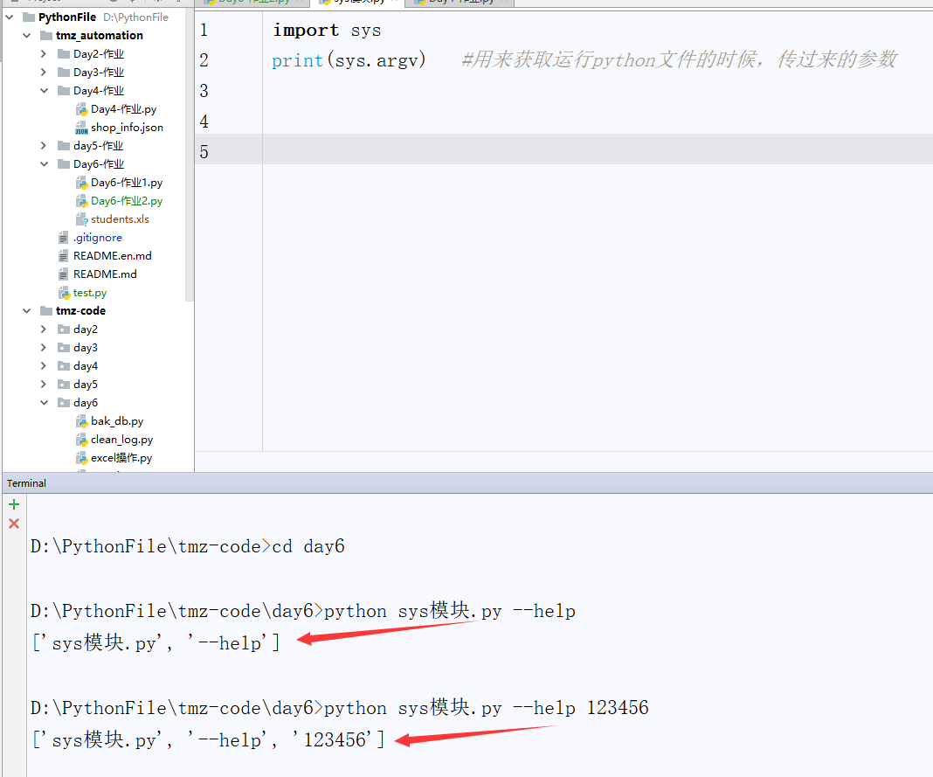
Task: Click line number 1 in the gutter
Action: (x=204, y=30)
